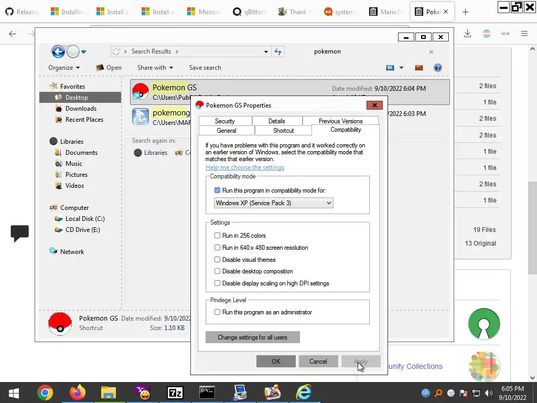This screenshot has height=403, width=537.
Task: Click the refresh icon beside the address bar
Action: pos(278,52)
